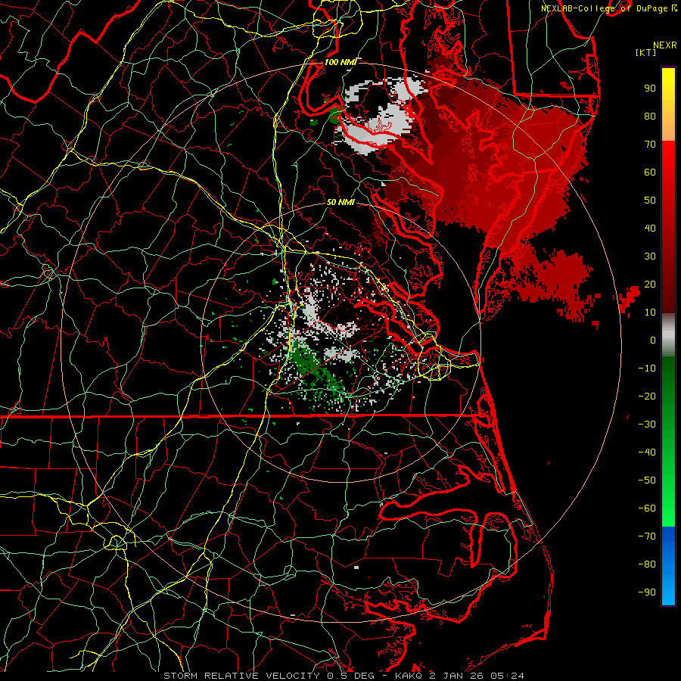The height and width of the screenshot is (681, 681).
Task: Click the NEXR label above the color scale
Action: (665, 45)
